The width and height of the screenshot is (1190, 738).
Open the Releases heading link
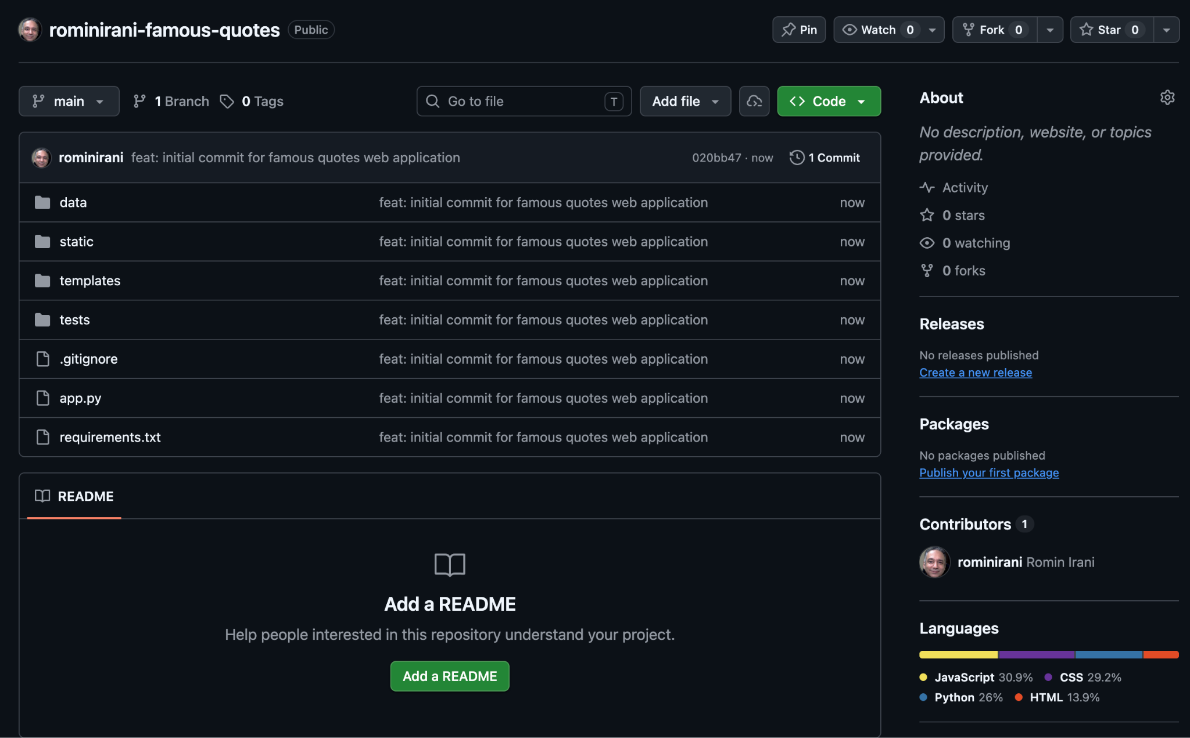[952, 324]
